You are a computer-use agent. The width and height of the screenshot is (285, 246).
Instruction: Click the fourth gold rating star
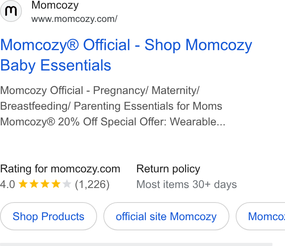(x=56, y=184)
